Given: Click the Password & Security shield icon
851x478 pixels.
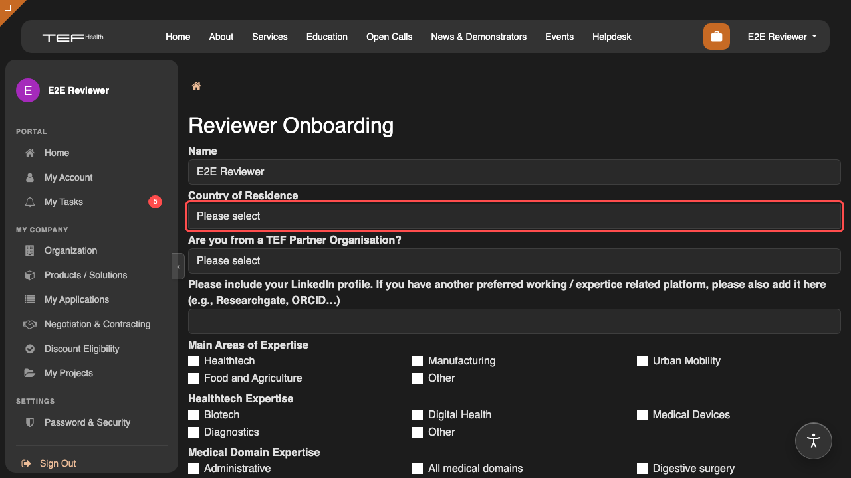Looking at the screenshot, I should [x=29, y=422].
